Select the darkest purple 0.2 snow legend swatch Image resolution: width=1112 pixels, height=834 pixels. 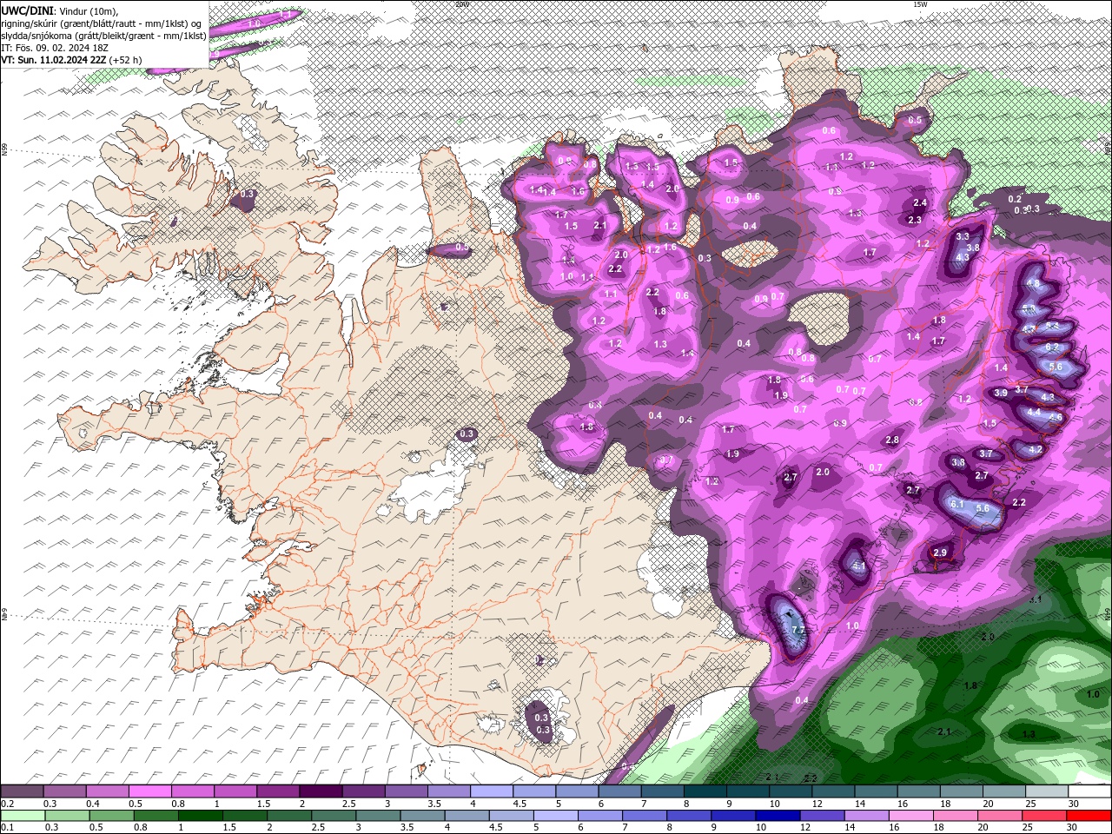22,791
